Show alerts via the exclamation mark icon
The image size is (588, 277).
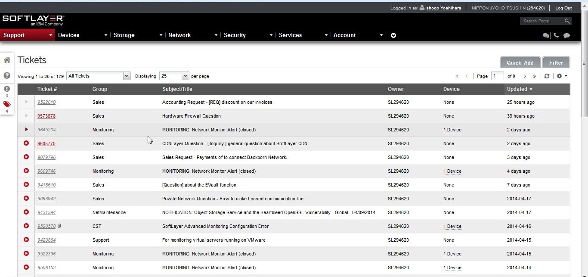click(x=7, y=89)
